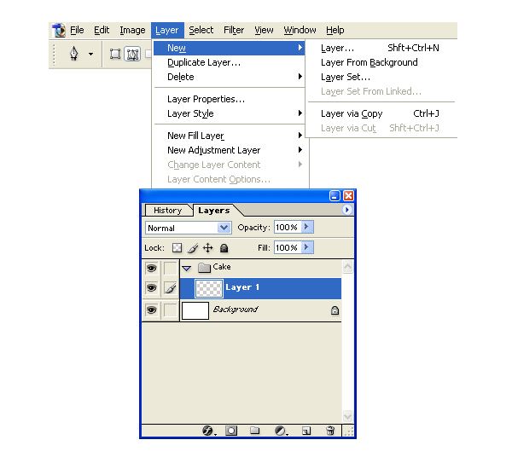Choose Duplicate Layer... from Layer menu
Screen dimensions: 512x463
point(229,62)
